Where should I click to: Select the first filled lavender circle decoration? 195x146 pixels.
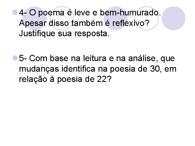pyautogui.click(x=35, y=18)
